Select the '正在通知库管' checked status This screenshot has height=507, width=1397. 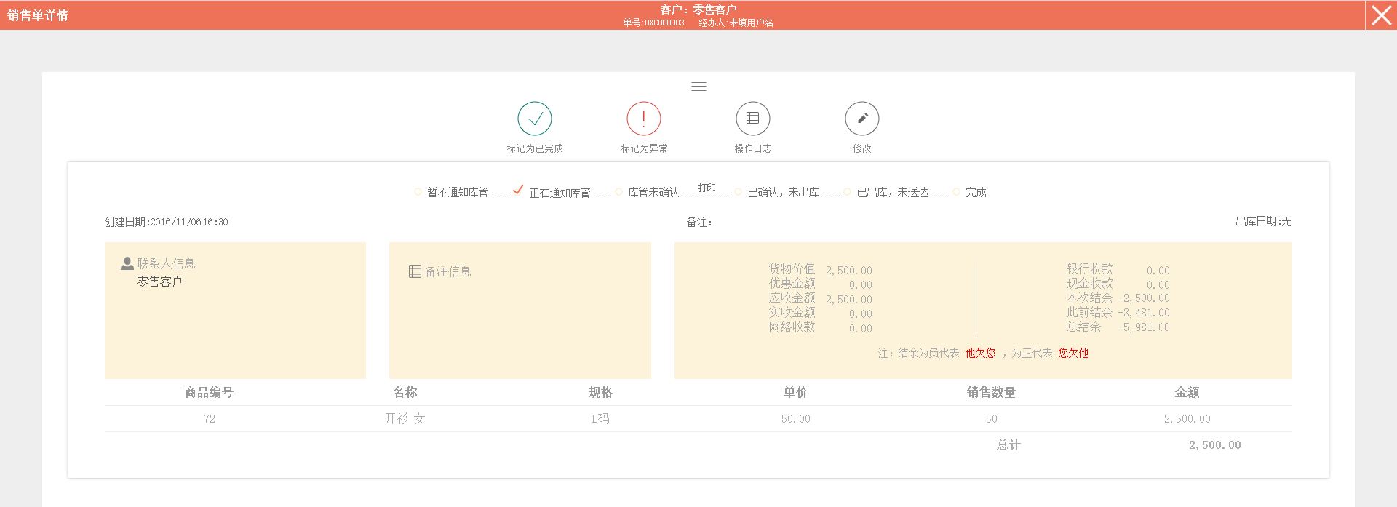518,191
